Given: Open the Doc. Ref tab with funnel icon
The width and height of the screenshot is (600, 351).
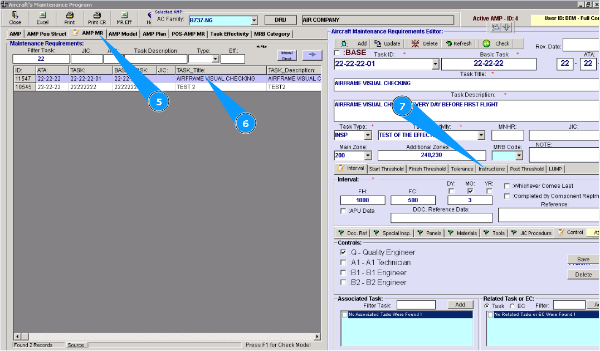Looking at the screenshot, I should point(353,233).
